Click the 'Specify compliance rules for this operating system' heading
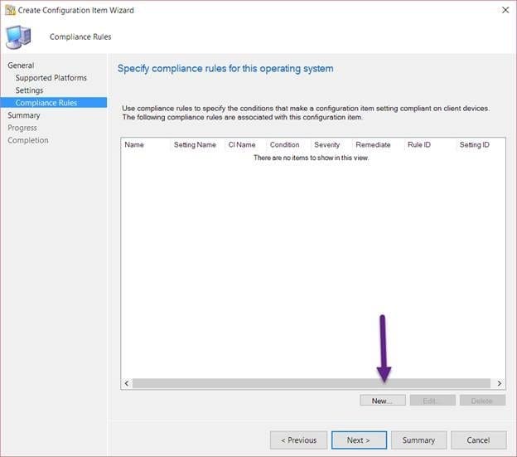The image size is (517, 457). [225, 69]
